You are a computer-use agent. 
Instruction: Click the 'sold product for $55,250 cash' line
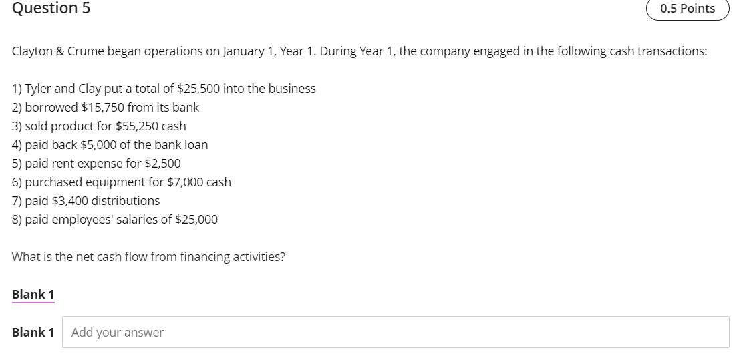[99, 126]
